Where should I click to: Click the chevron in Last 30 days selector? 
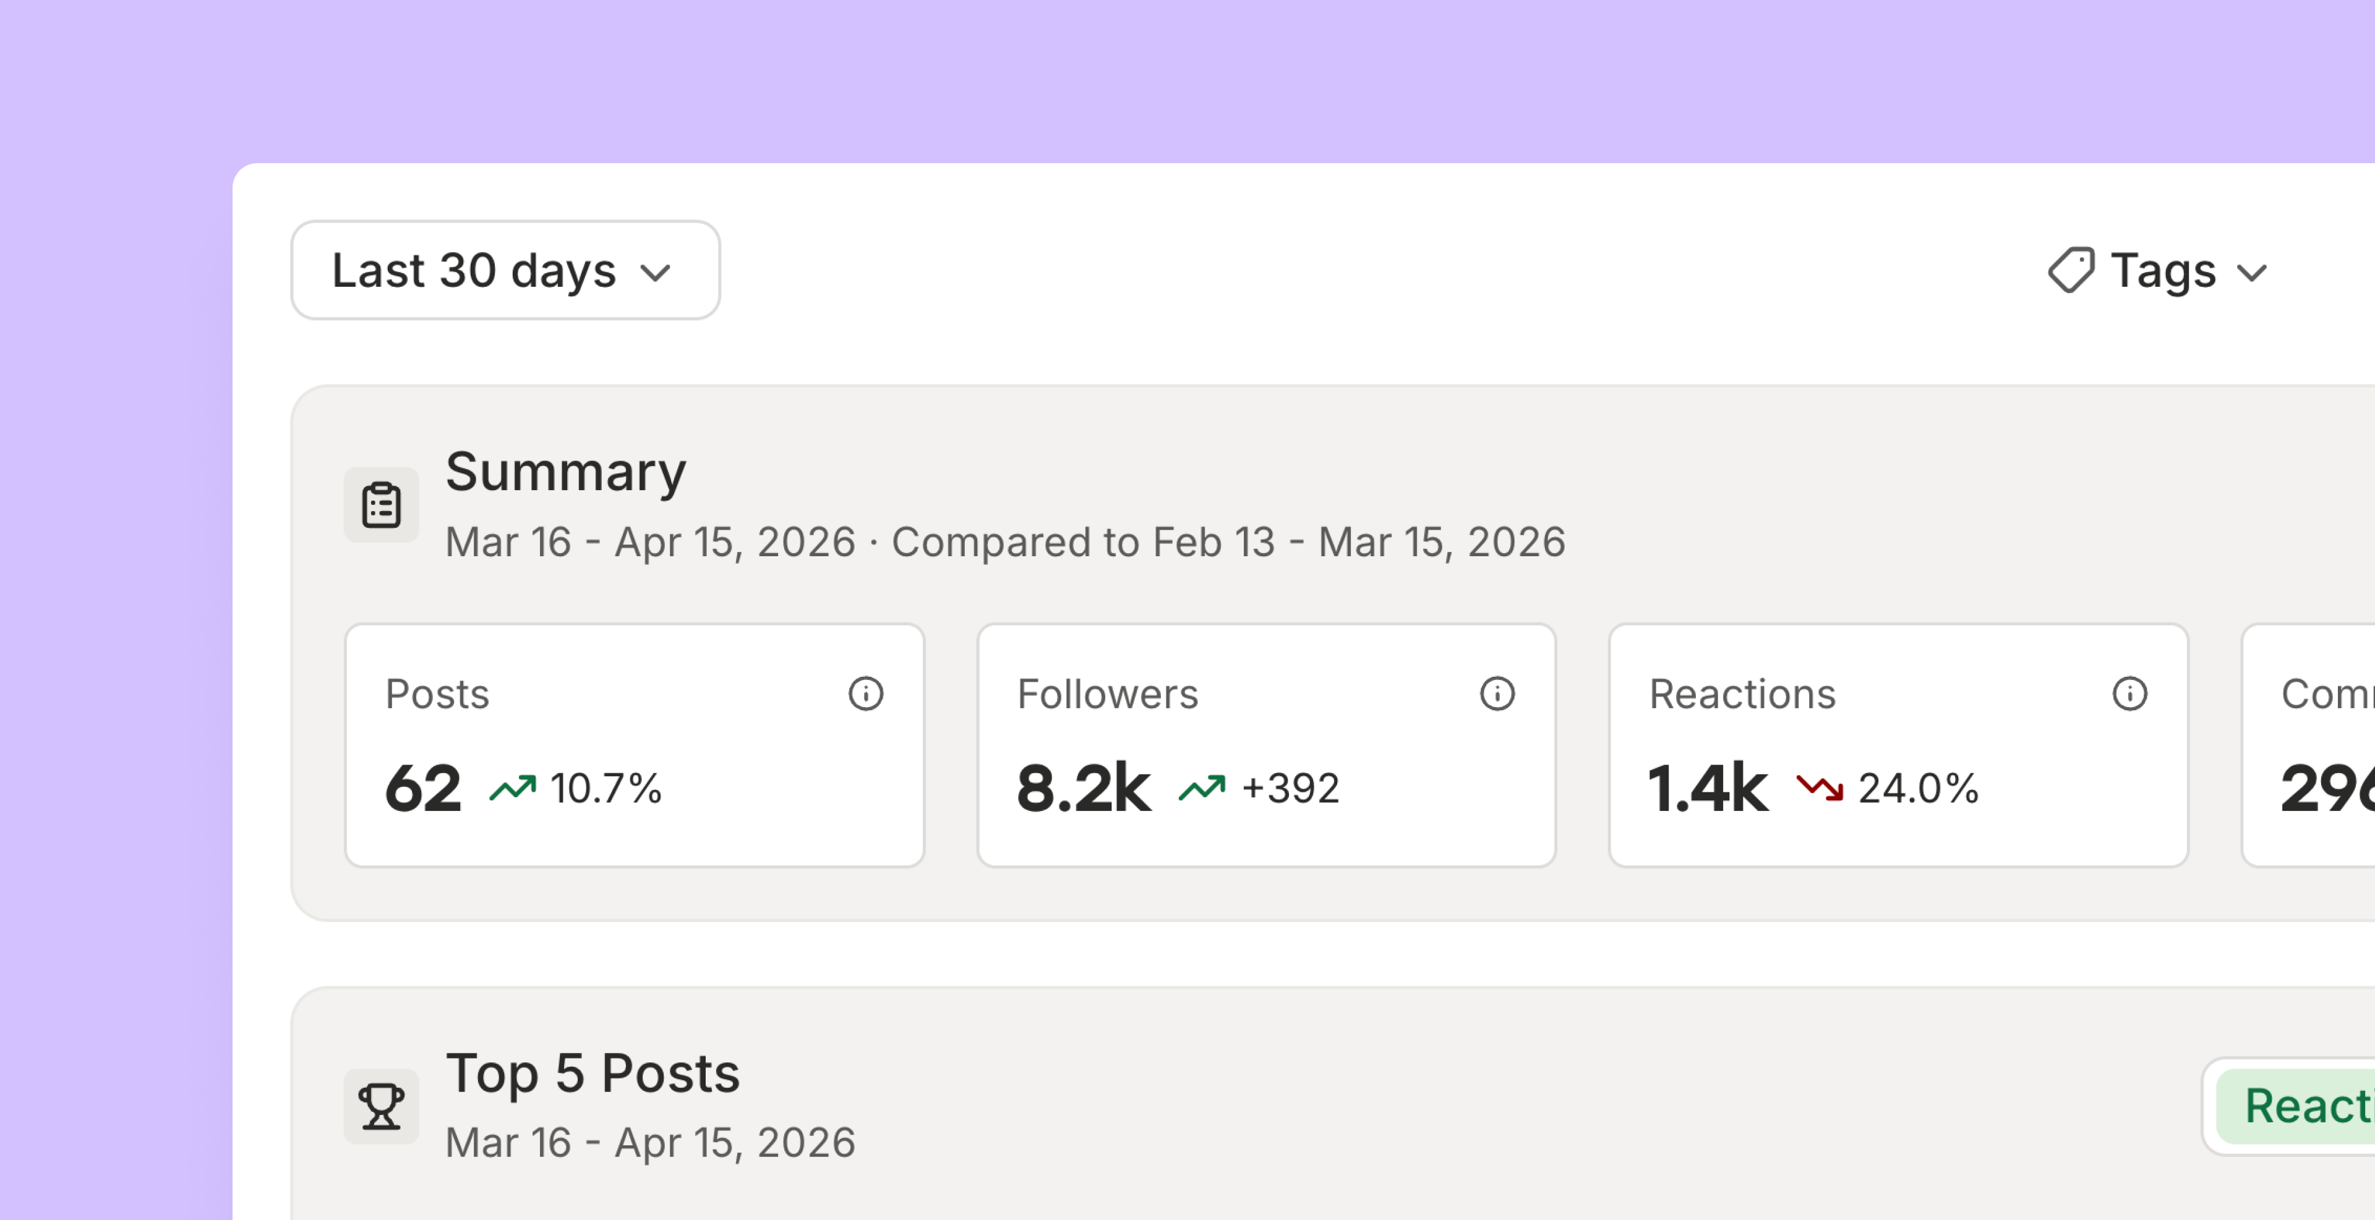(x=656, y=273)
